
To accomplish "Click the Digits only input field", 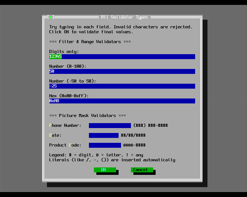I will pyautogui.click(x=122, y=57).
